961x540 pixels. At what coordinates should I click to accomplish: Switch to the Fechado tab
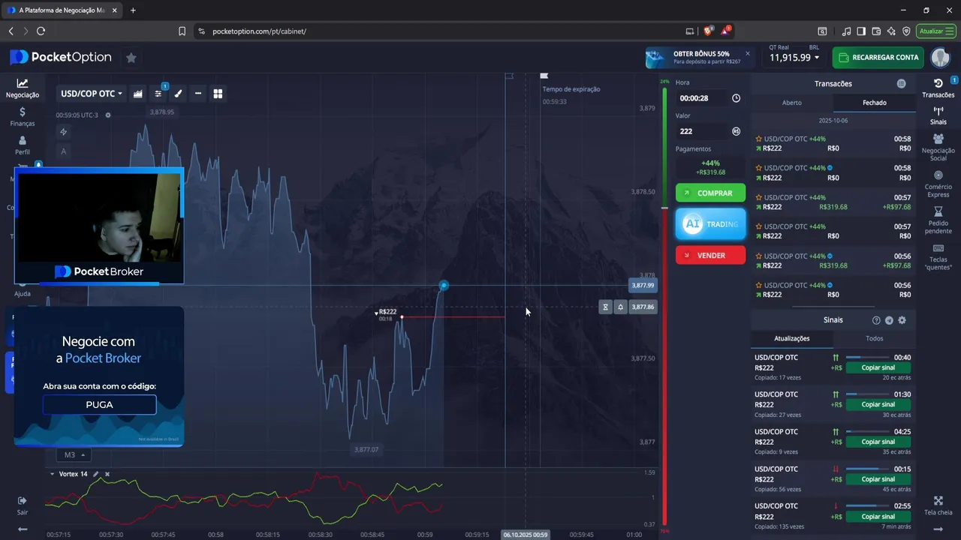pyautogui.click(x=875, y=103)
